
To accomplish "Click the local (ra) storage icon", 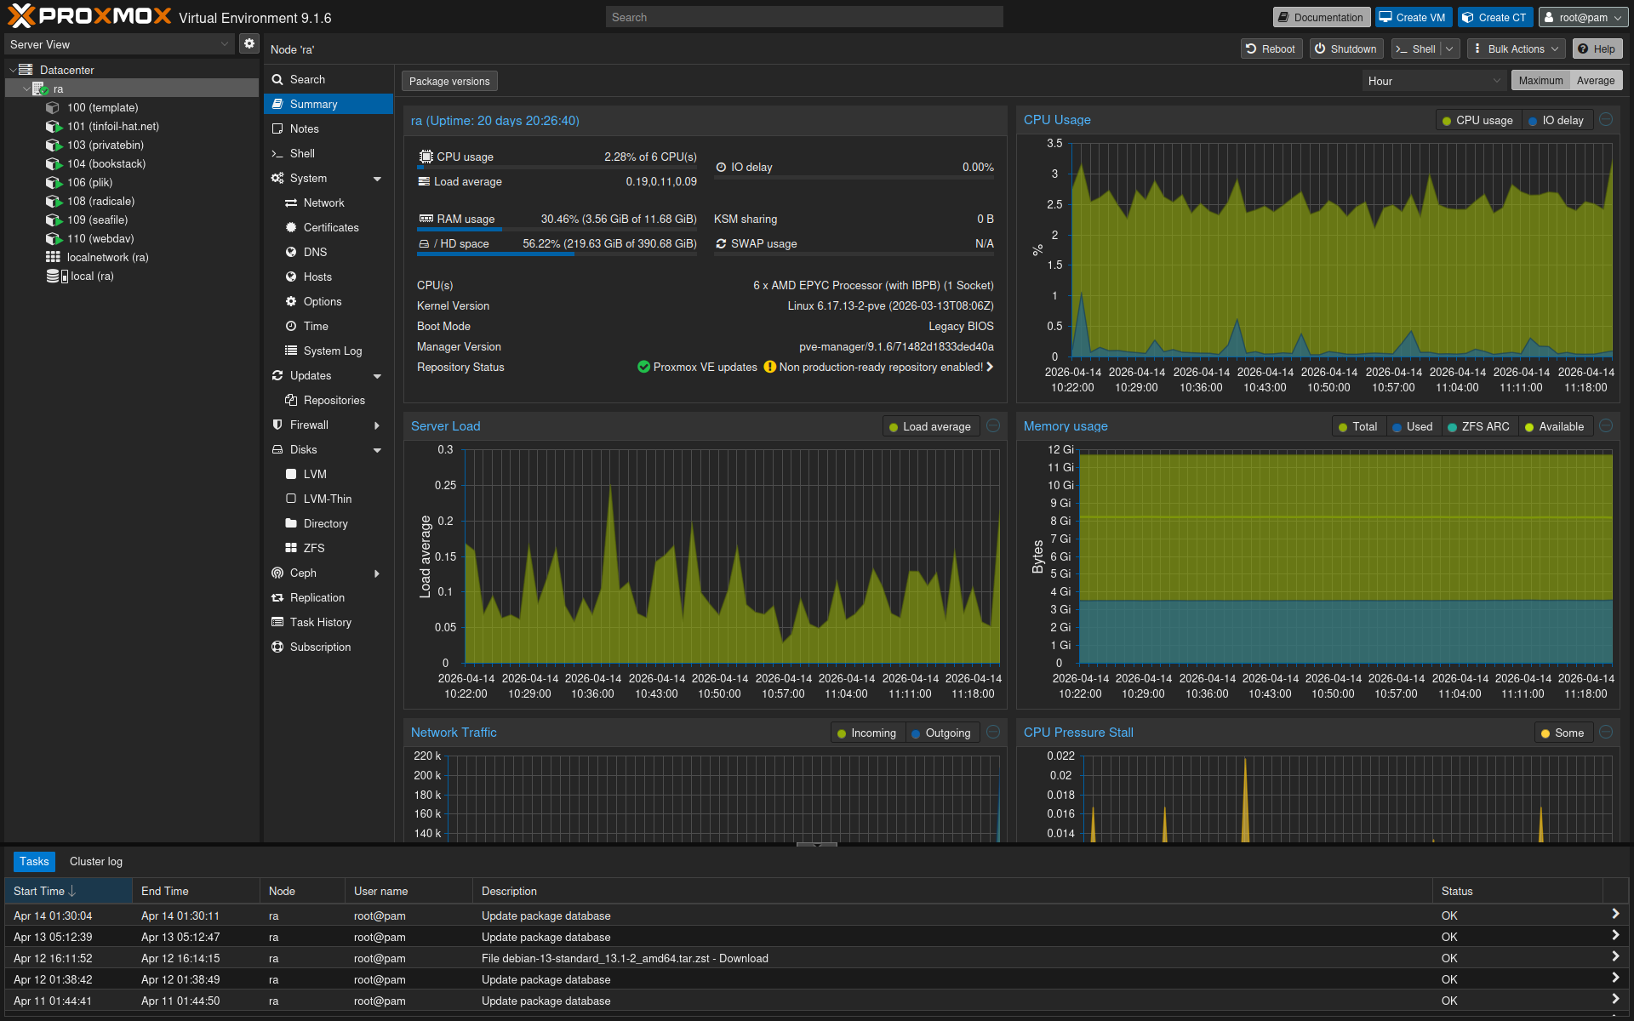I will pos(56,276).
